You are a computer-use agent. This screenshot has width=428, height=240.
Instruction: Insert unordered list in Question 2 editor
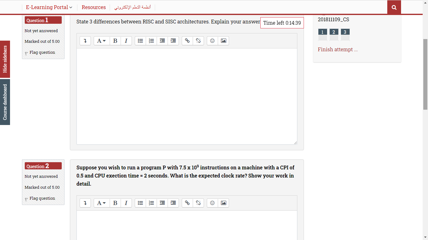tap(140, 203)
